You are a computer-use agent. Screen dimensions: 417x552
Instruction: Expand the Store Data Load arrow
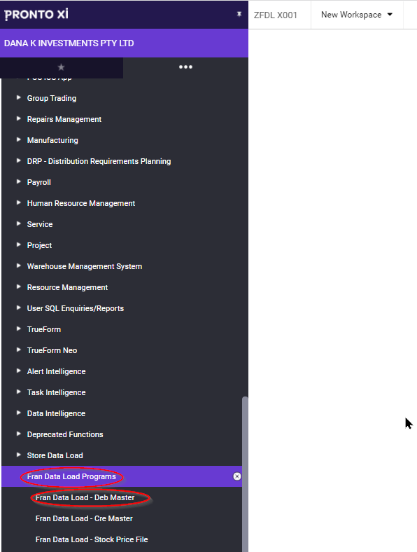pyautogui.click(x=19, y=455)
